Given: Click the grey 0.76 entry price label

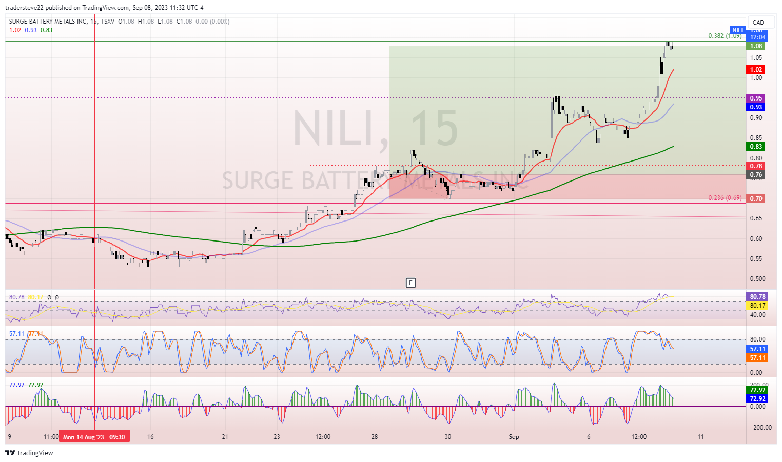Looking at the screenshot, I should 756,175.
